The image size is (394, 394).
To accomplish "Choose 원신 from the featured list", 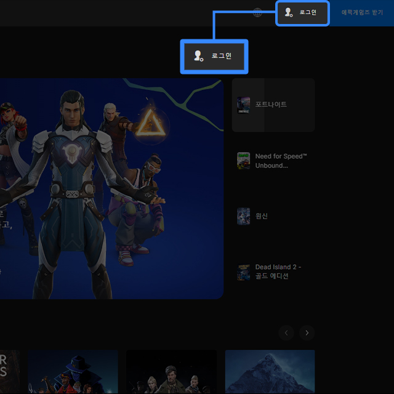I will pos(262,216).
